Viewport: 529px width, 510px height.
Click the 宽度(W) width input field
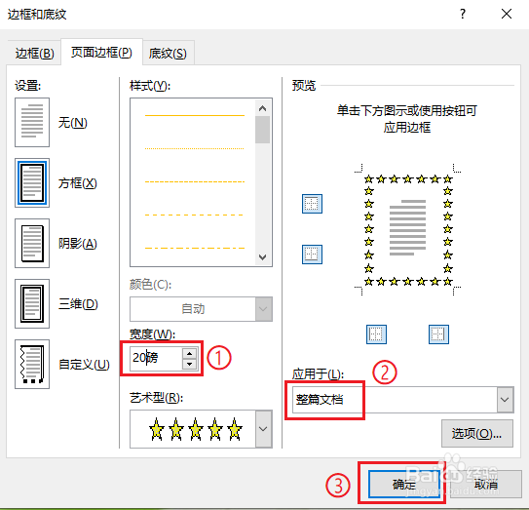[x=156, y=358]
